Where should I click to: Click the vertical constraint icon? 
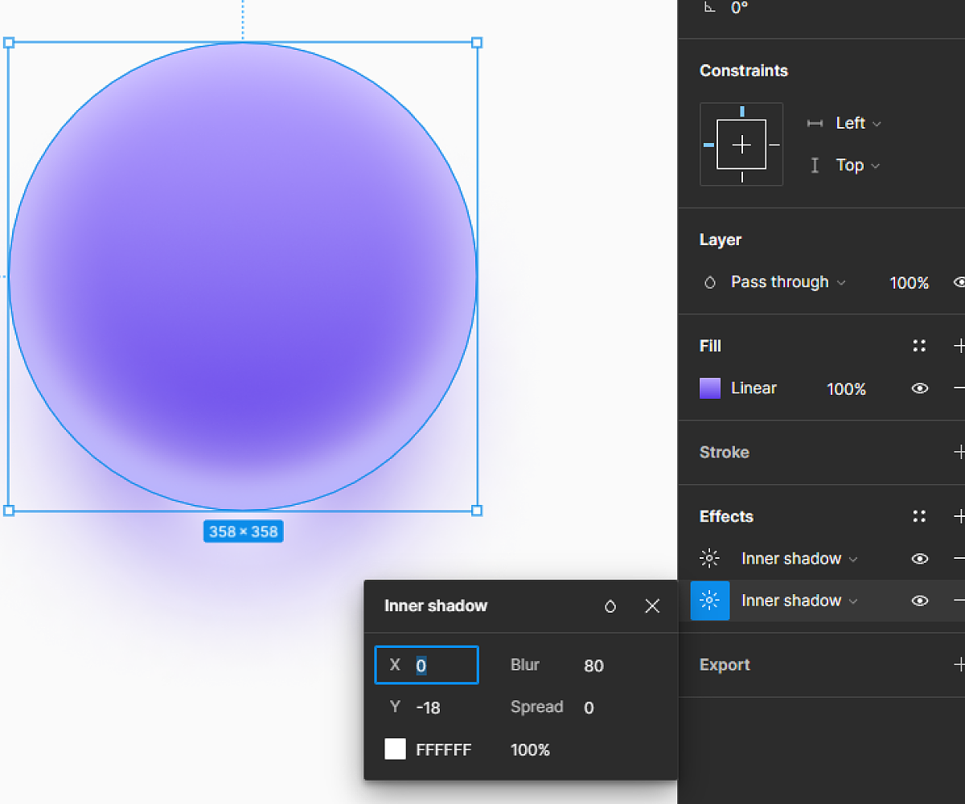(815, 165)
